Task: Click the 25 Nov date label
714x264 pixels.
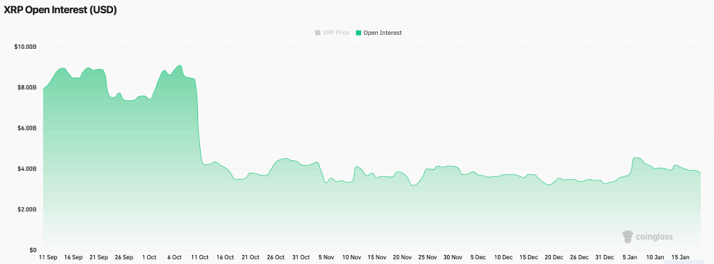Action: [x=427, y=258]
